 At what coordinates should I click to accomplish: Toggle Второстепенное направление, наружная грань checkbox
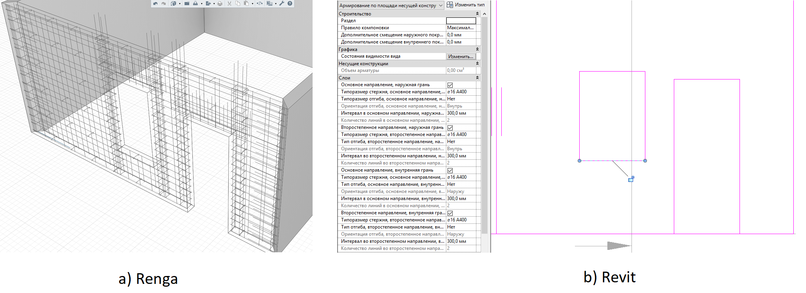point(450,128)
